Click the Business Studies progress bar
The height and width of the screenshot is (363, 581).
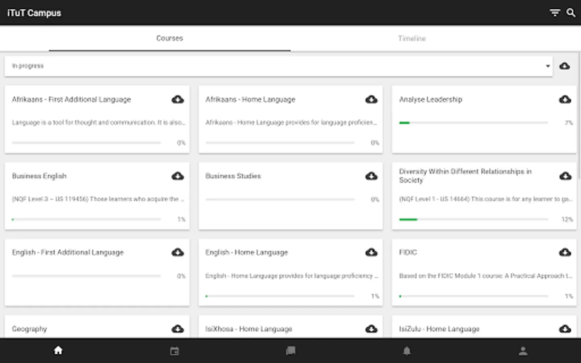(x=280, y=199)
